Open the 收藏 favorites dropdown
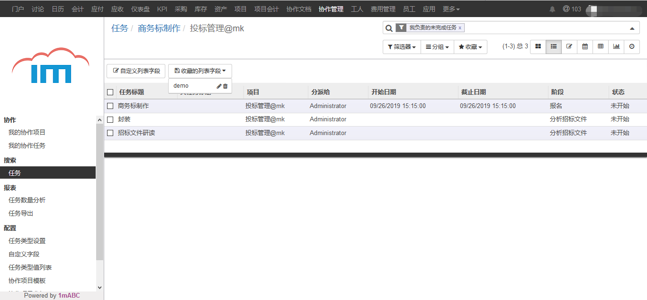The image size is (647, 300). [470, 47]
